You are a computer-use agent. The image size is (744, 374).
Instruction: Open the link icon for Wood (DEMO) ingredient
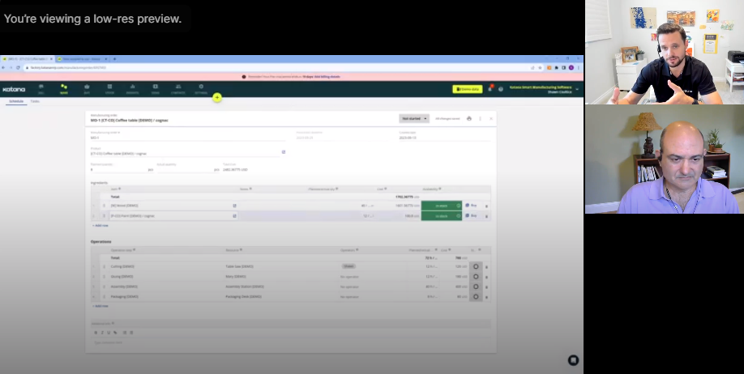tap(234, 206)
